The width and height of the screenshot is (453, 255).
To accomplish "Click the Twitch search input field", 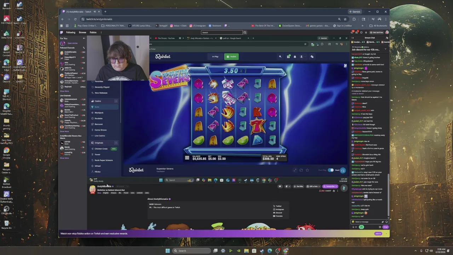I will pyautogui.click(x=222, y=32).
